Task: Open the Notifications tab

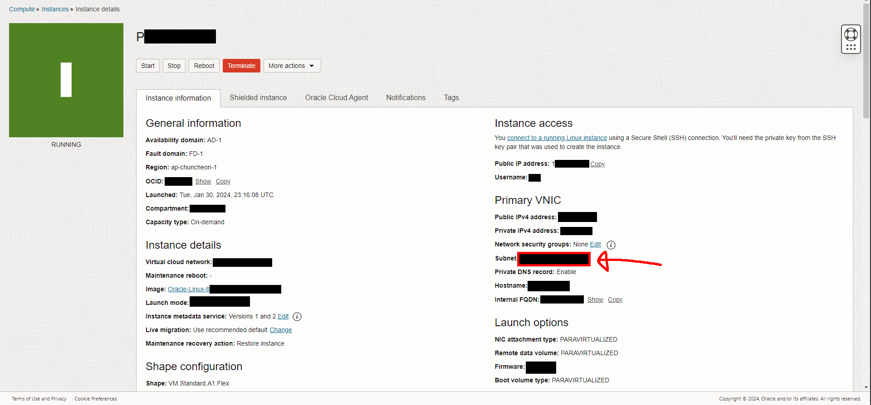Action: [406, 98]
